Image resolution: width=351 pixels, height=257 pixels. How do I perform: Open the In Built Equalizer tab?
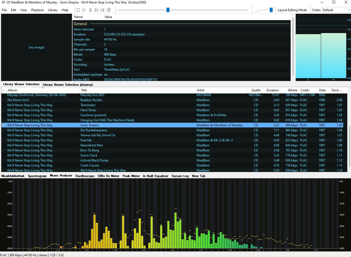point(156,176)
